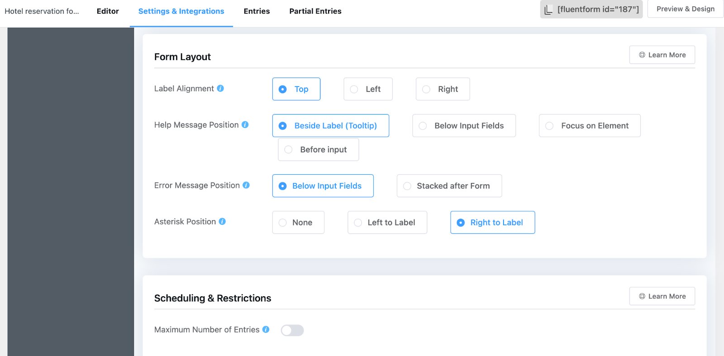Toggle the Maximum Number of Entries switch
The width and height of the screenshot is (724, 356).
(292, 330)
